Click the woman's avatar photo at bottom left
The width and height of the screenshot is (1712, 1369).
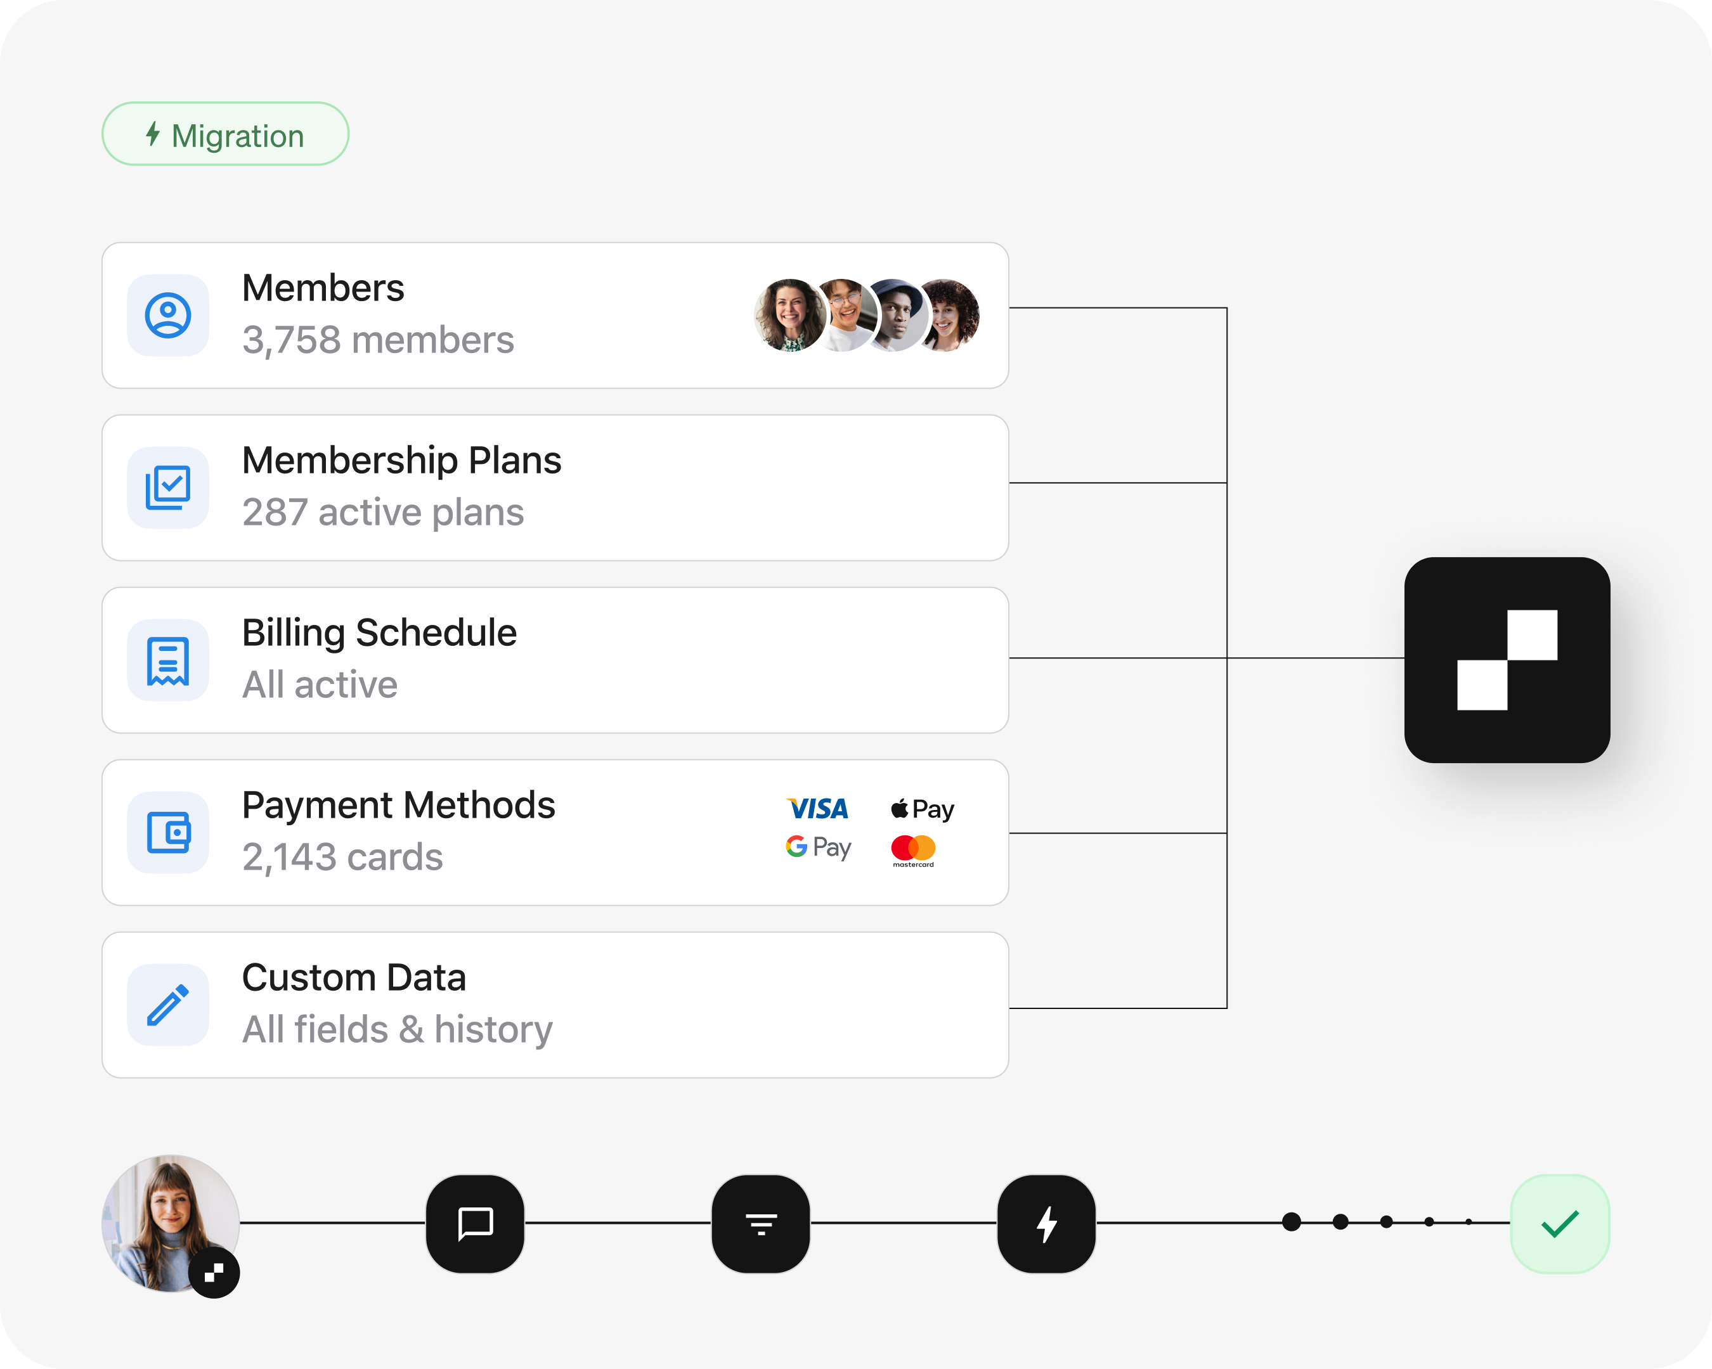pos(171,1223)
